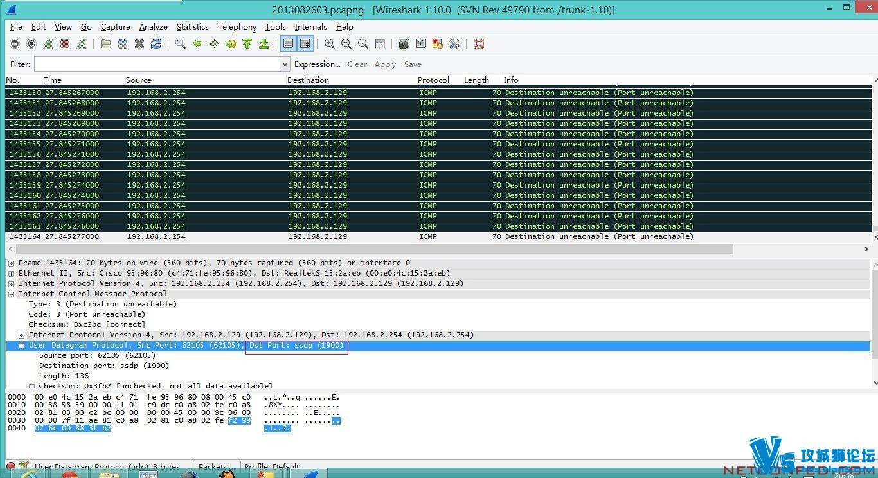Edit coloring rules icon
The height and width of the screenshot is (478, 878).
438,44
